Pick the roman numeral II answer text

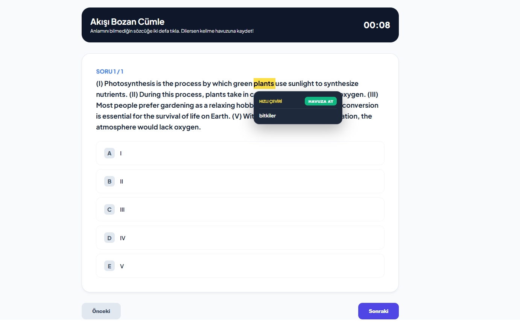coord(122,182)
